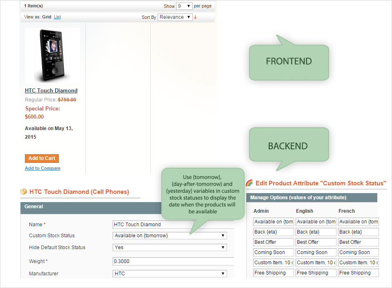392x288 pixels.
Task: Reverse sort direction with the orange arrow
Action: coord(195,17)
